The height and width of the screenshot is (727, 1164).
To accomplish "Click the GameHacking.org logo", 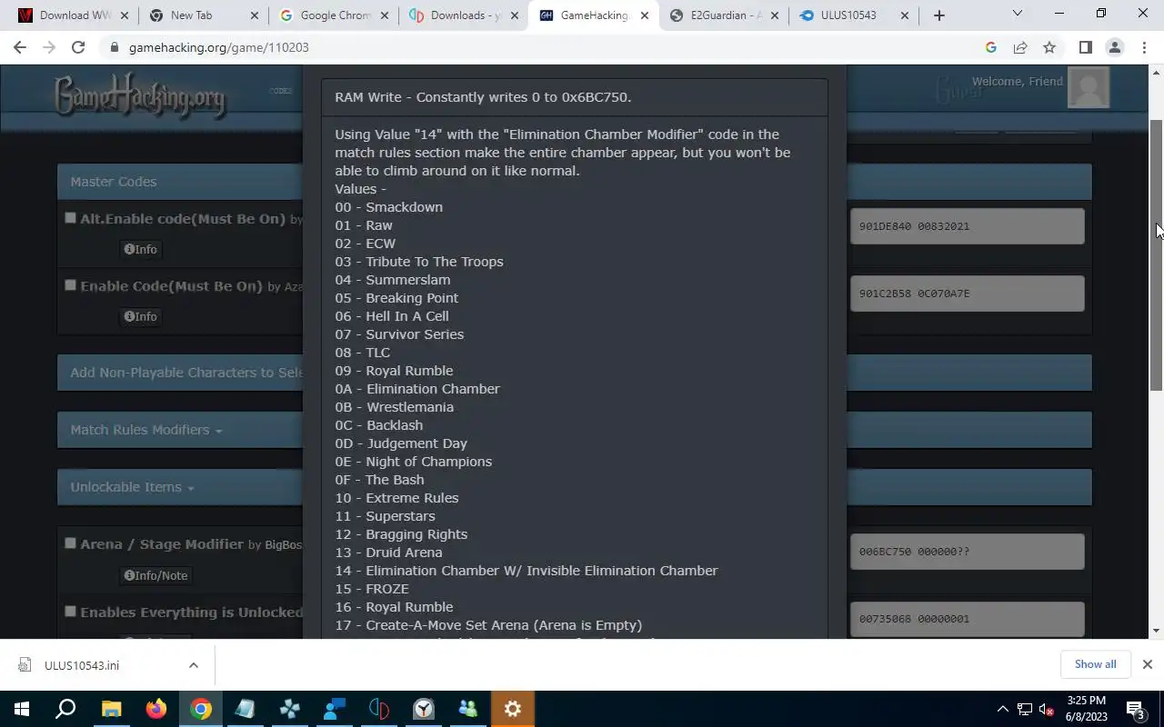I will (x=139, y=95).
